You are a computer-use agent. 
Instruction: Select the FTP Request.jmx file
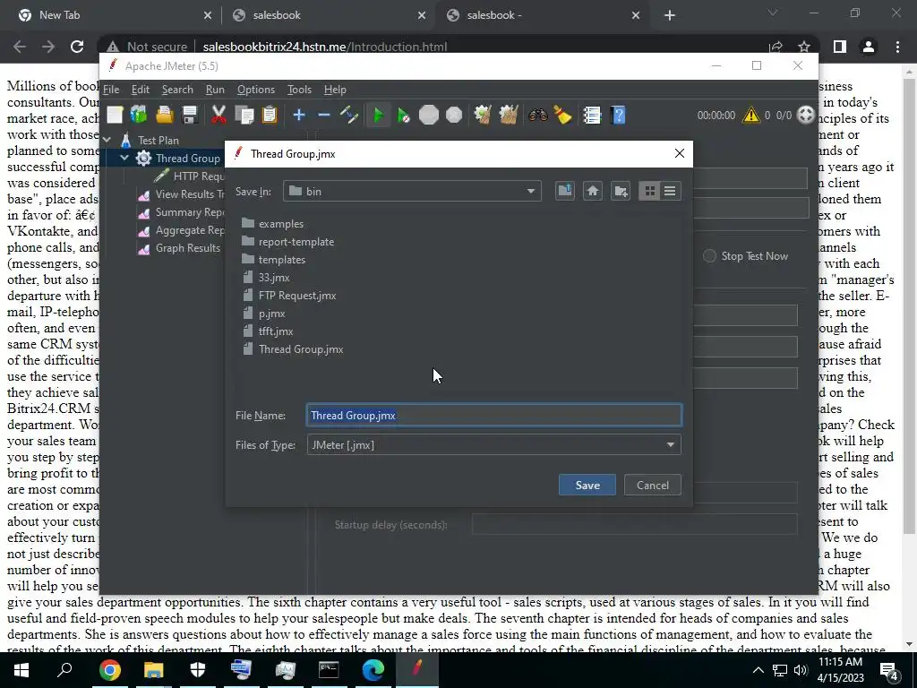click(289, 296)
